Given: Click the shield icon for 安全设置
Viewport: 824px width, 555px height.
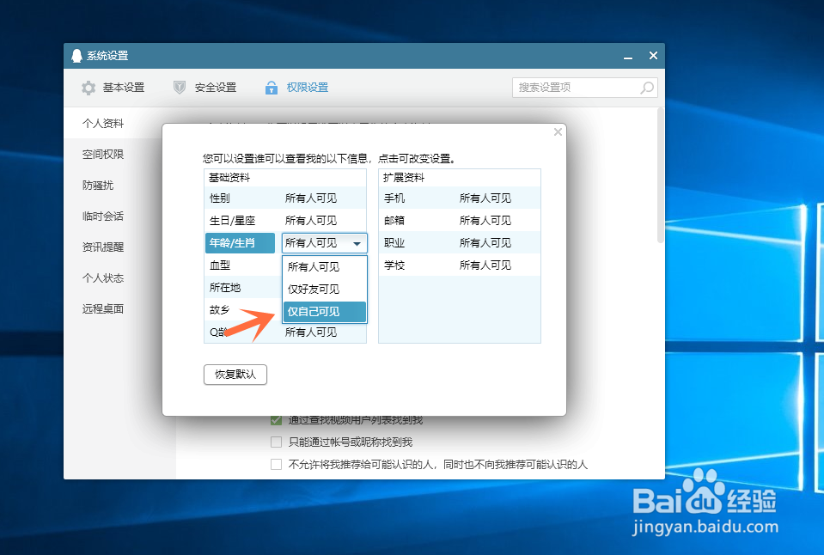Looking at the screenshot, I should [x=180, y=87].
